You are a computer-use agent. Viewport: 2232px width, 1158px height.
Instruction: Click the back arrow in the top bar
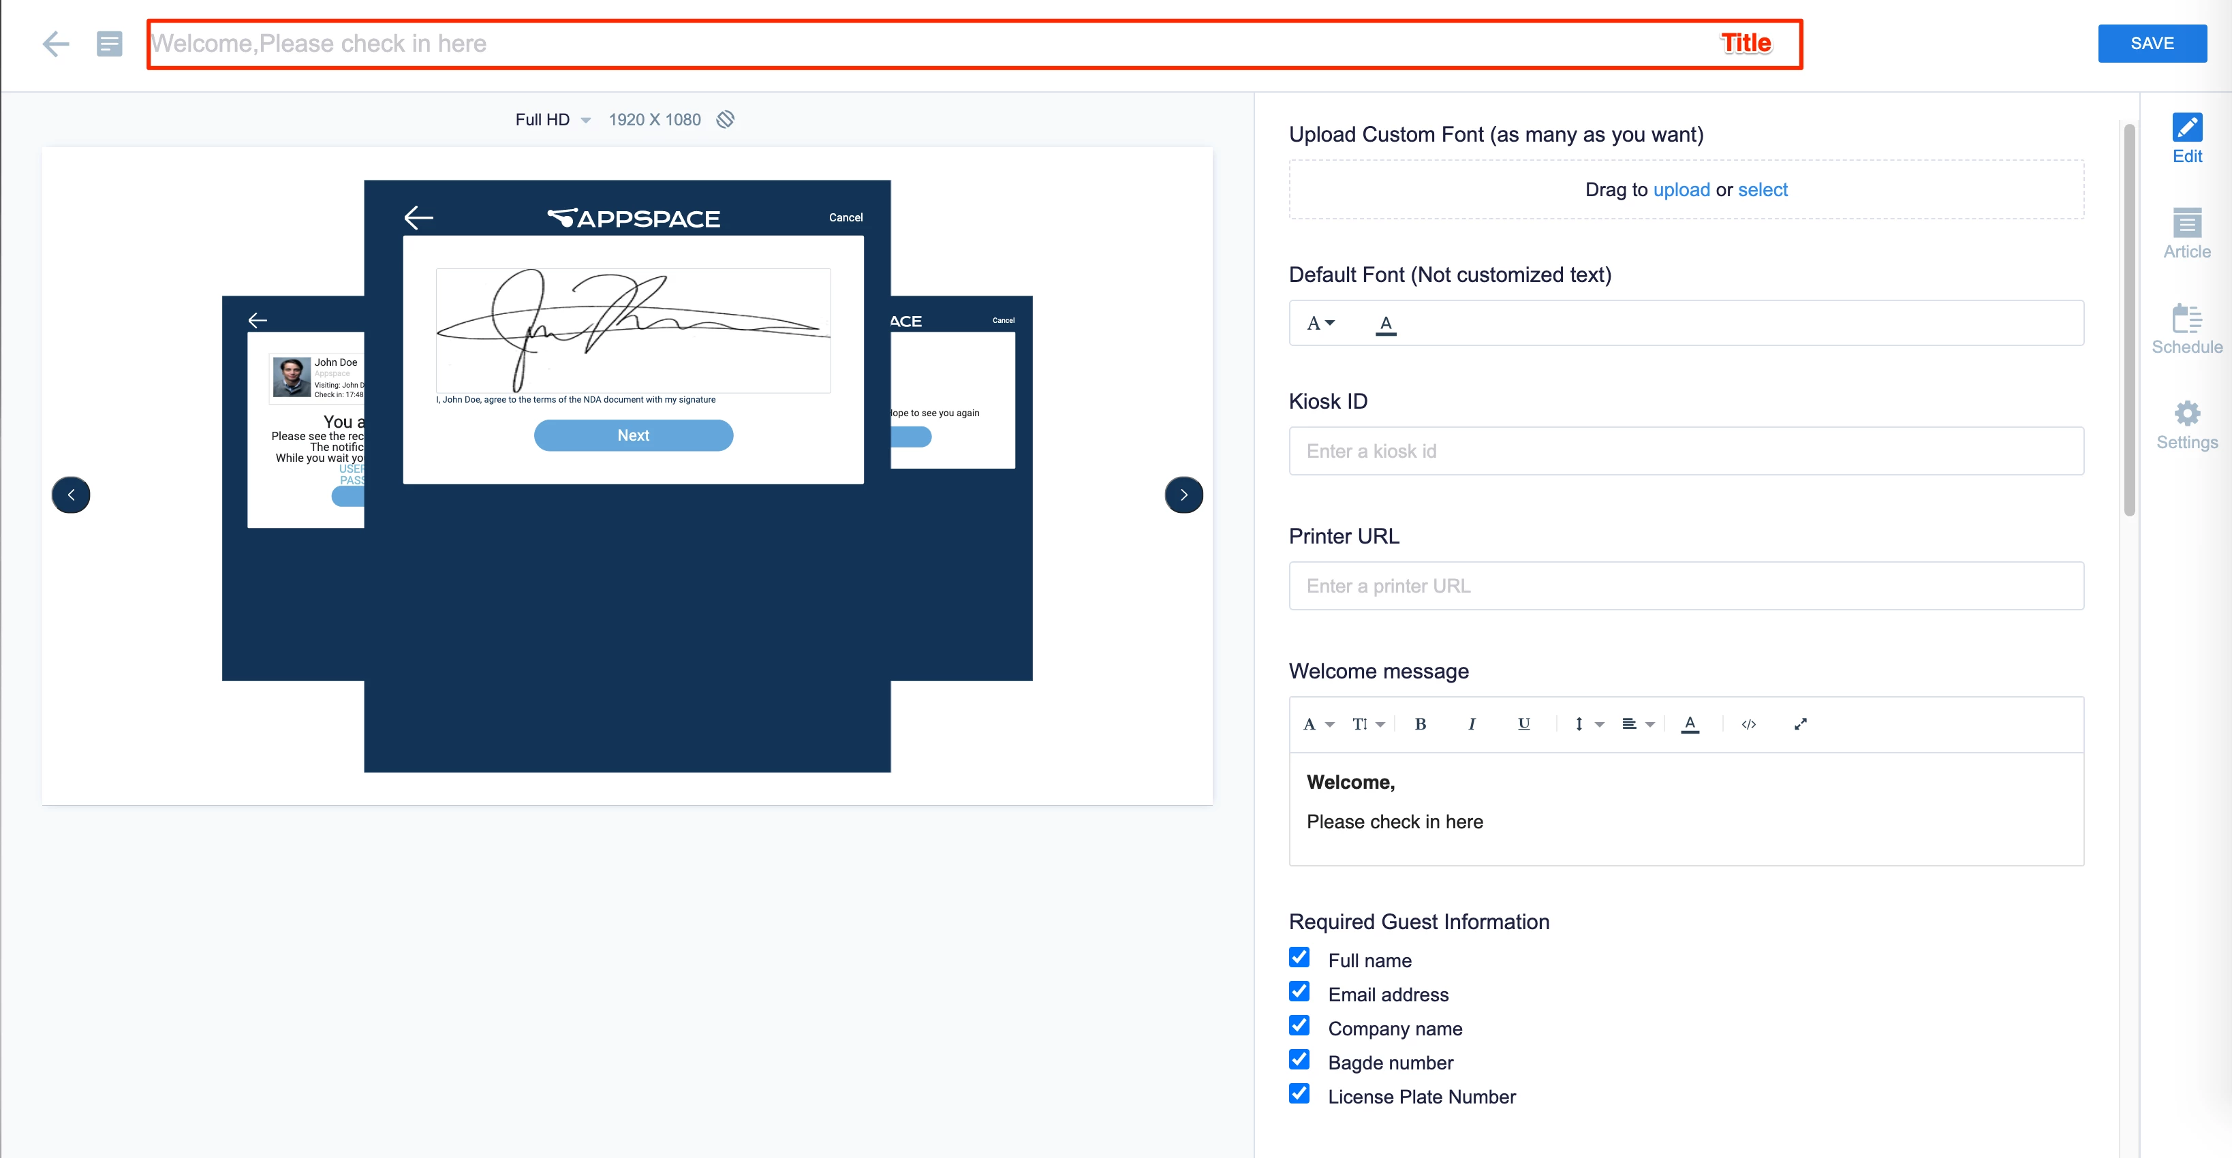pyautogui.click(x=55, y=44)
